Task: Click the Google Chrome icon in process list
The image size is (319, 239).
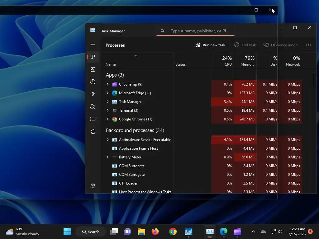Action: [115, 119]
